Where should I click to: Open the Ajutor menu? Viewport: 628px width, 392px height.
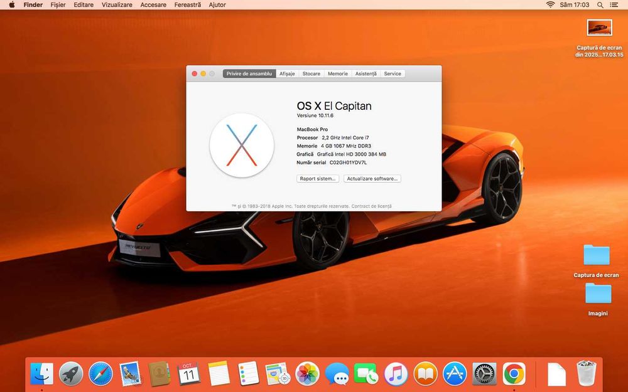[217, 5]
